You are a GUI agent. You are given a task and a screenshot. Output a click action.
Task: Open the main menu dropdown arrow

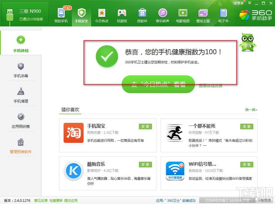249,3
